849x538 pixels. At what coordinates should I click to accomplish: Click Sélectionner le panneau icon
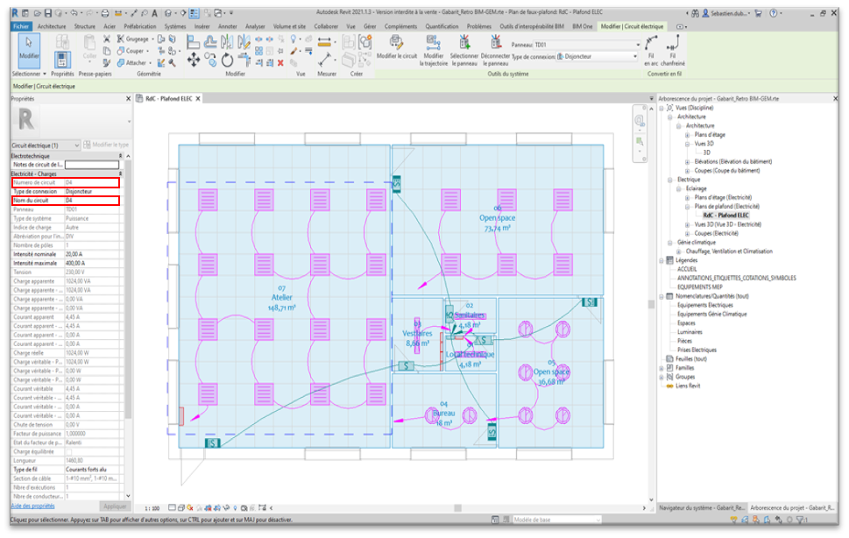[x=463, y=42]
